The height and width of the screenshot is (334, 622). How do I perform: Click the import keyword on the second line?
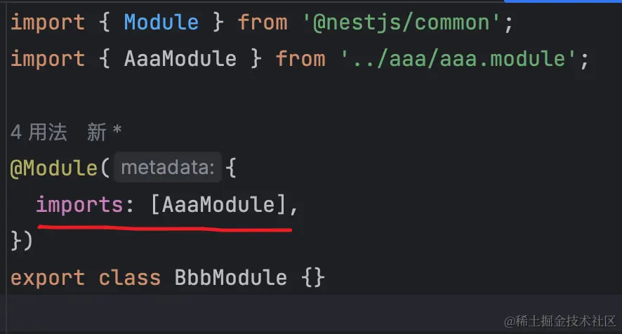[48, 59]
